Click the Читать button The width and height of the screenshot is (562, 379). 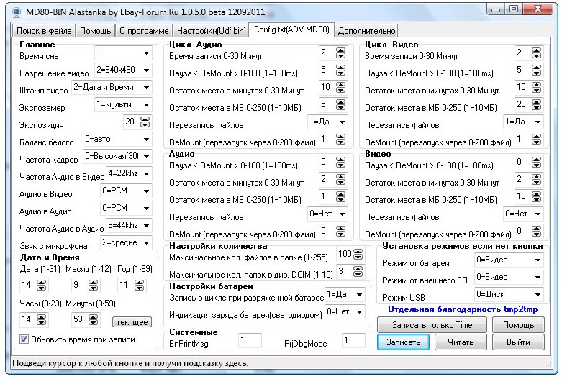461,343
